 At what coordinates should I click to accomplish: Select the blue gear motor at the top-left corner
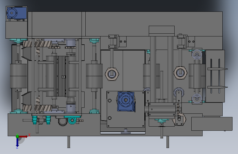tap(16, 13)
